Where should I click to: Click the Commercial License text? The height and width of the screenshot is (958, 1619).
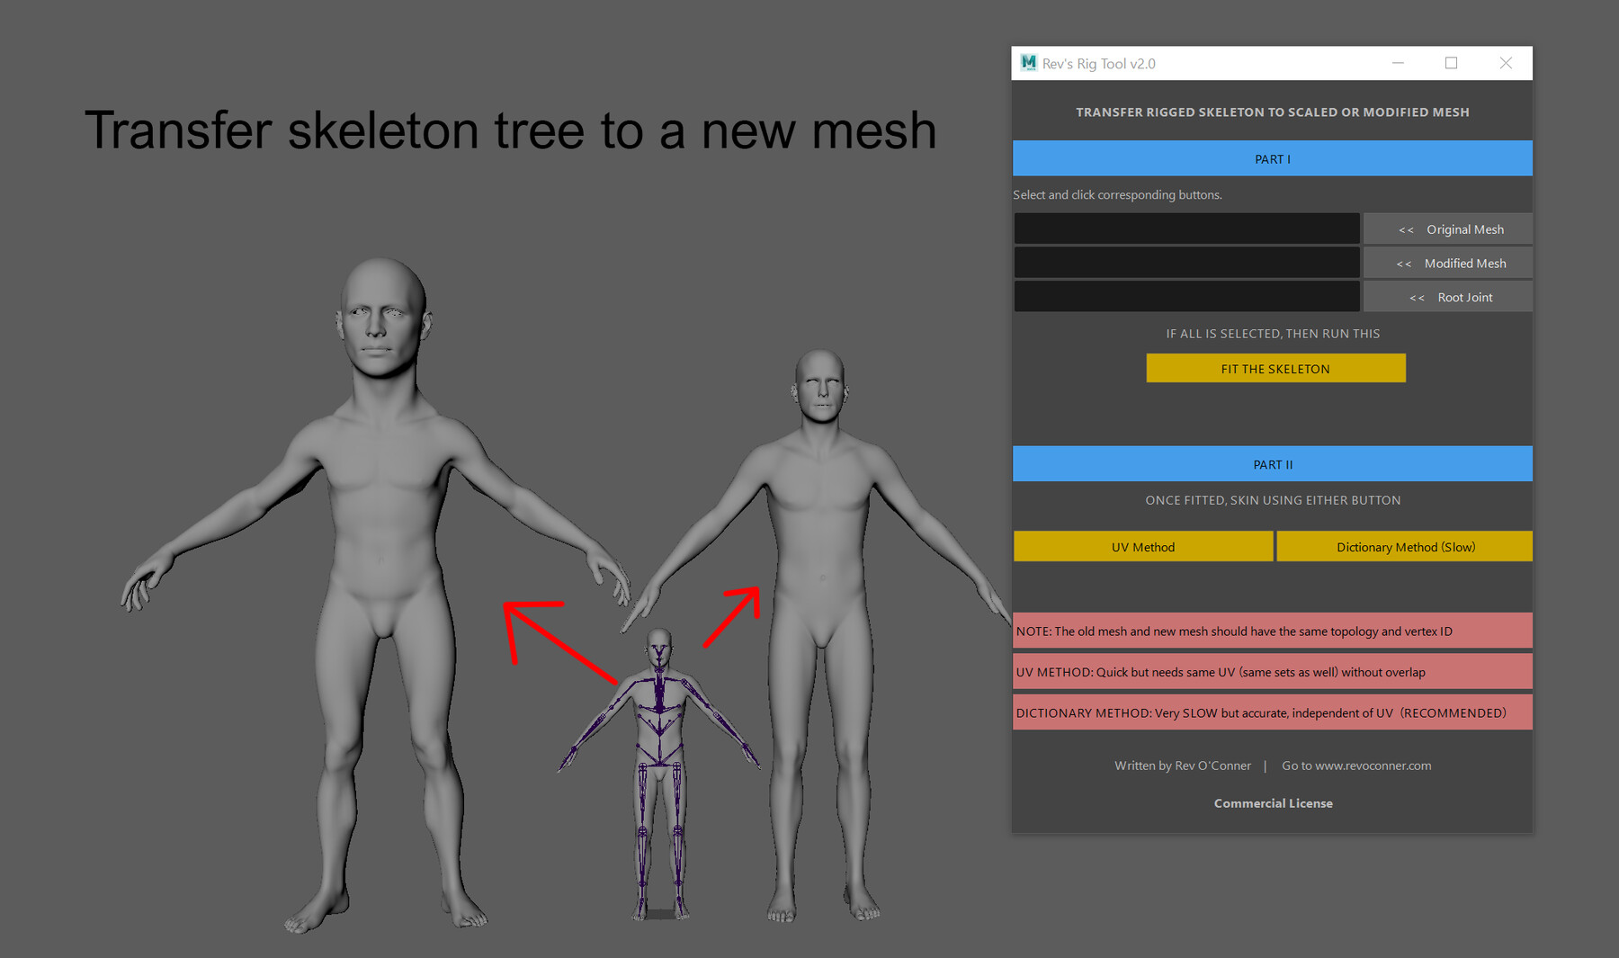(1273, 802)
